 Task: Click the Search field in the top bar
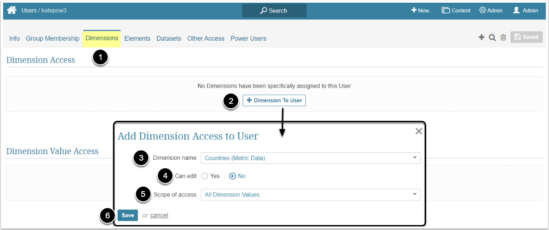click(x=274, y=11)
